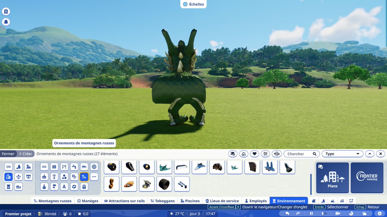Click the item list scrollbar
387x217 pixels.
pos(311,184)
